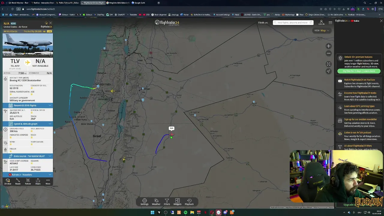Reload the browser page
384x216 pixels.
click(x=12, y=9)
